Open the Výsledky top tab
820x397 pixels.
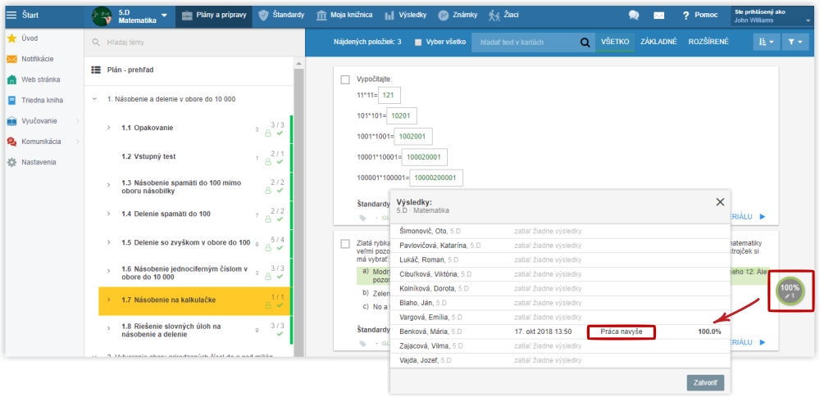pyautogui.click(x=407, y=16)
